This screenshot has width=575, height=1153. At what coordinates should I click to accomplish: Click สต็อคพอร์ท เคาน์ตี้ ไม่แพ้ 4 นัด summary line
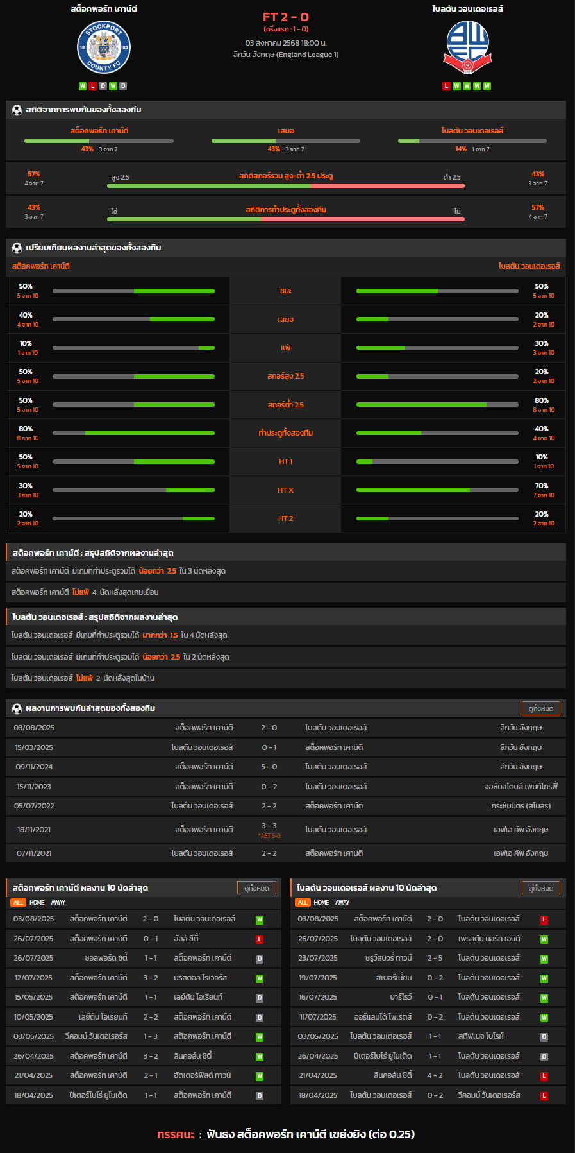coord(286,592)
